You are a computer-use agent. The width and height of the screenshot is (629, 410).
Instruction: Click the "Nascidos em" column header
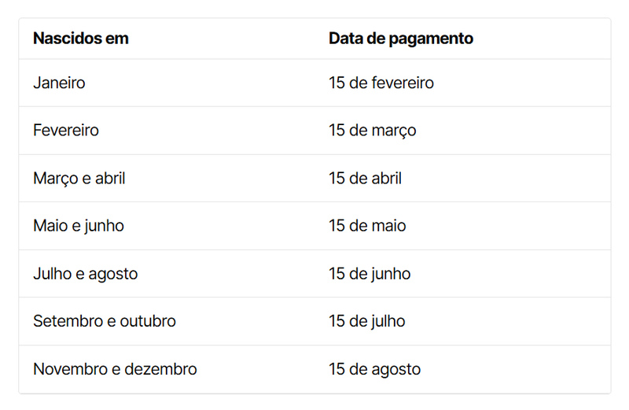pos(81,39)
